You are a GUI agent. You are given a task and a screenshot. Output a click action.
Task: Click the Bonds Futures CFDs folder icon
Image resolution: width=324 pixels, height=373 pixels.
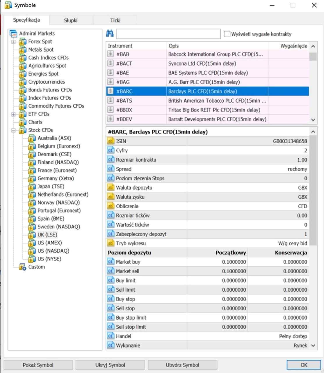coord(22,90)
